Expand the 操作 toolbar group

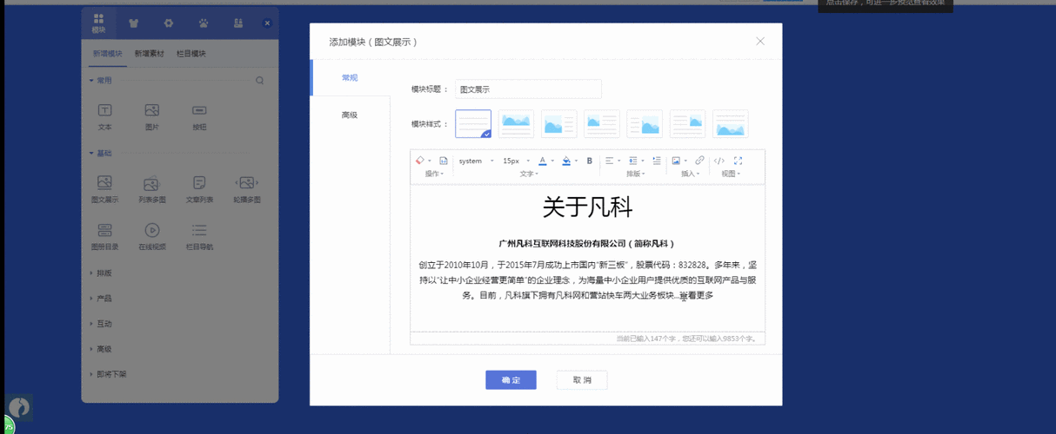434,174
